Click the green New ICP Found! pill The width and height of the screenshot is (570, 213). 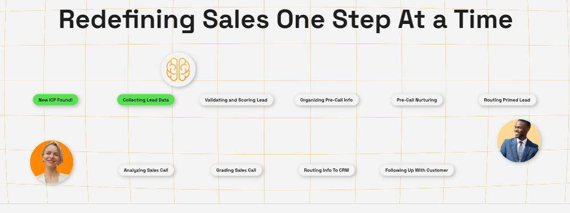[55, 99]
